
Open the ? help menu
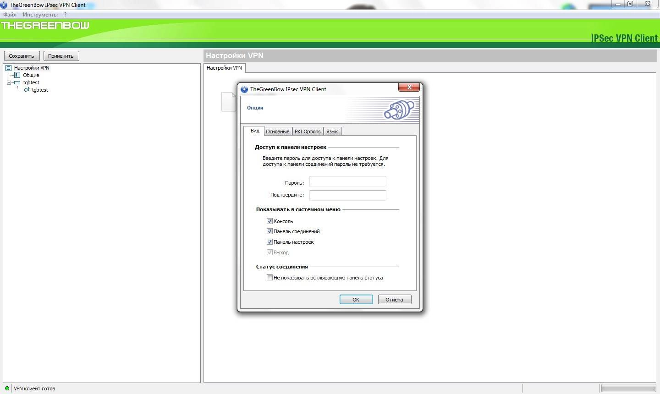tap(66, 15)
